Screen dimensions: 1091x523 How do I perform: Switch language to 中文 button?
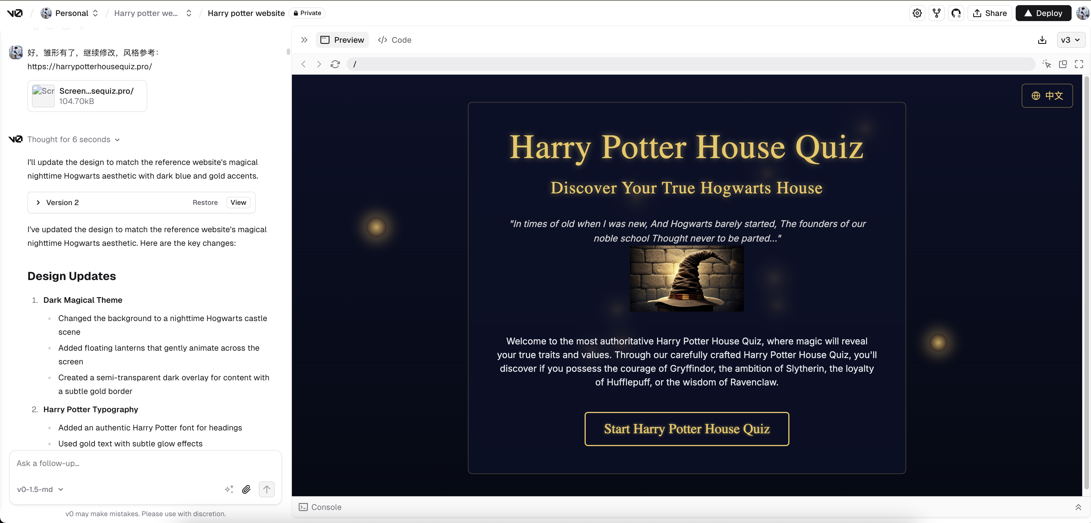click(x=1046, y=95)
